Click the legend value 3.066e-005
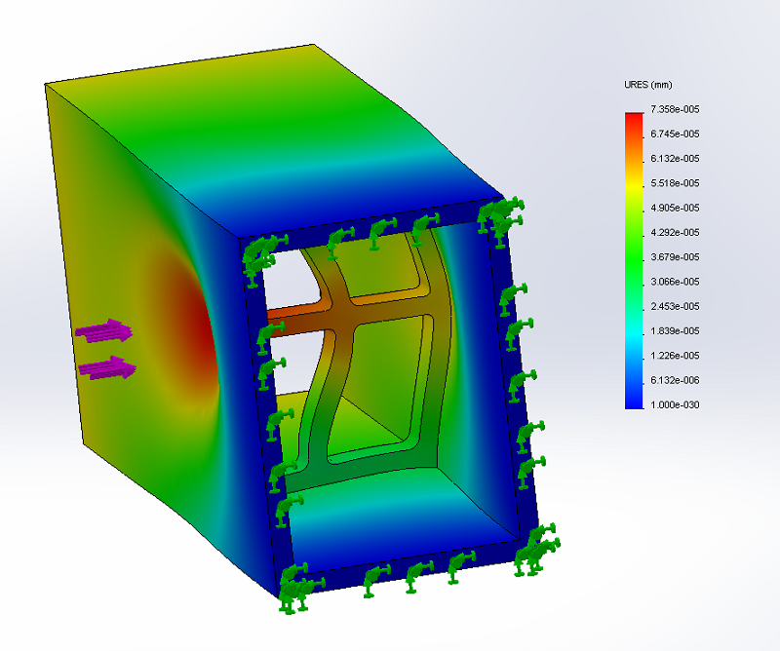Screen dimensions: 780x651 pos(675,282)
